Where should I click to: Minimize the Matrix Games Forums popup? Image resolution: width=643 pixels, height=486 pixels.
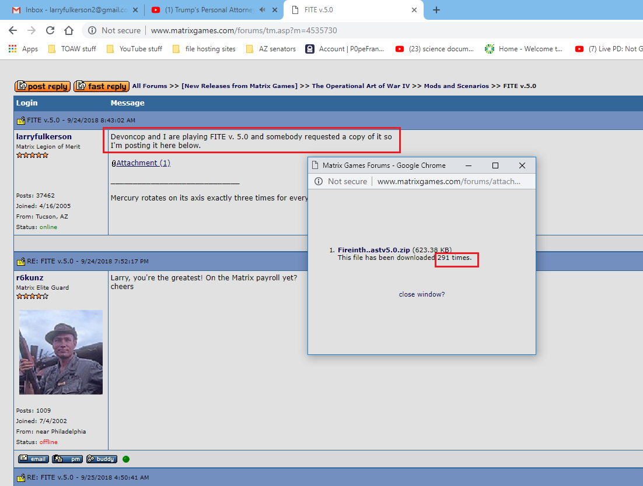click(469, 165)
